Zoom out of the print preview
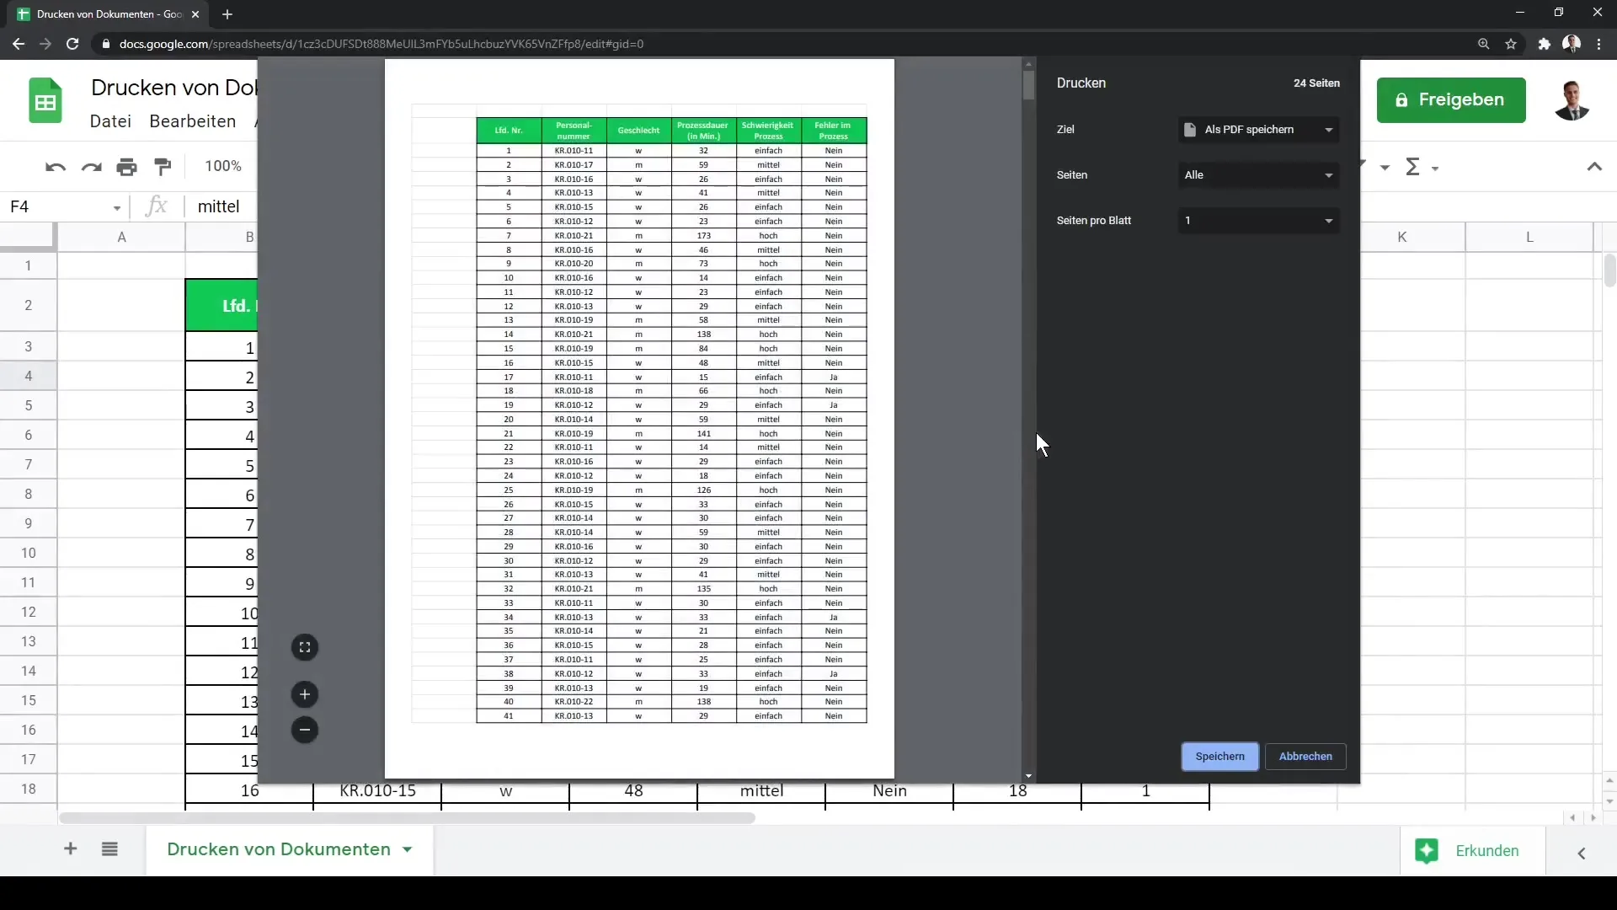The width and height of the screenshot is (1617, 910). [x=305, y=730]
